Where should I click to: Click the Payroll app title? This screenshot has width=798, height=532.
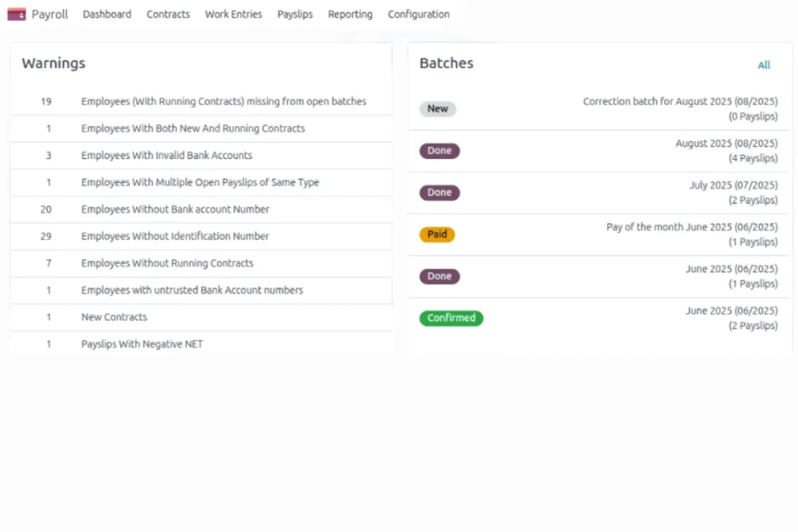pos(49,14)
